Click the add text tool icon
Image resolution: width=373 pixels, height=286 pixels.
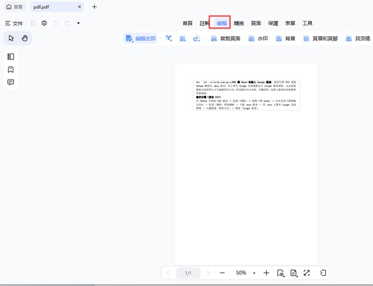coord(169,38)
